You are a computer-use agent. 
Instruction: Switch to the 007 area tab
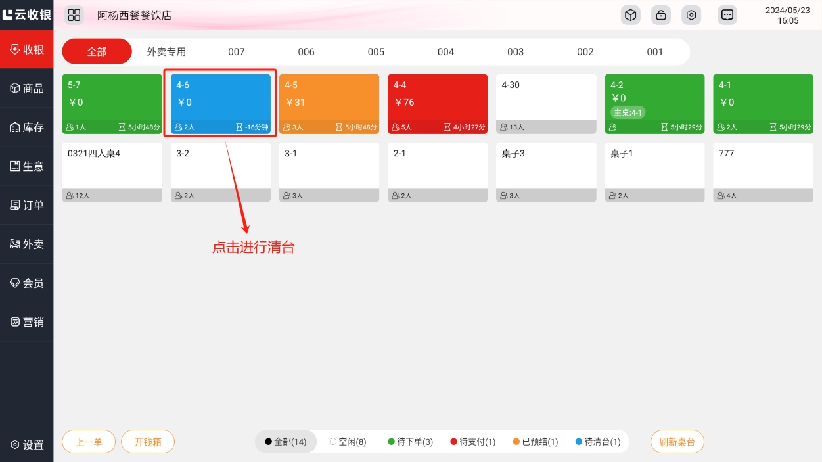click(x=237, y=52)
